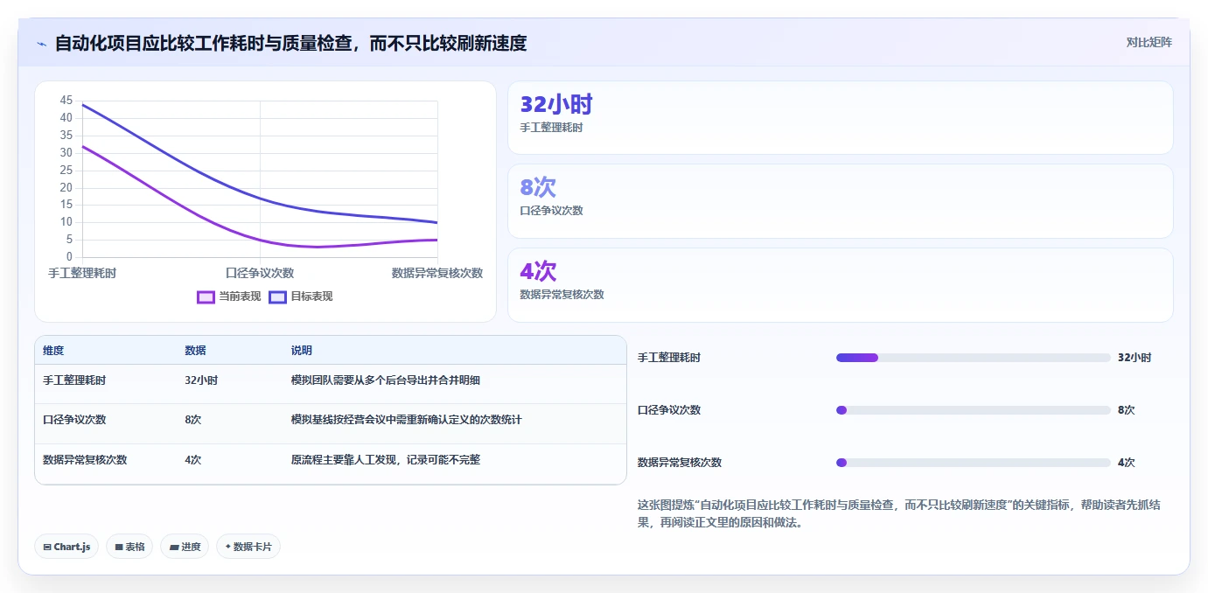Click the 数据卡片 tag chip
The height and width of the screenshot is (593, 1208).
tap(248, 547)
